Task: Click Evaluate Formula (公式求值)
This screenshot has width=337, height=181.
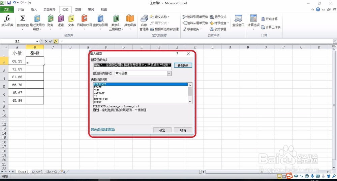Action: [x=218, y=29]
